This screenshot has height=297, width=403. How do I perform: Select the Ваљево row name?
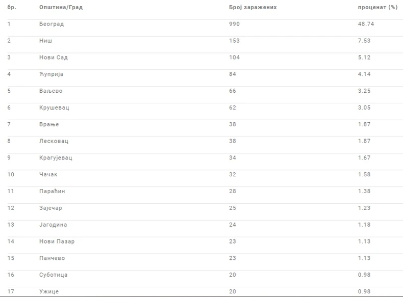51,91
